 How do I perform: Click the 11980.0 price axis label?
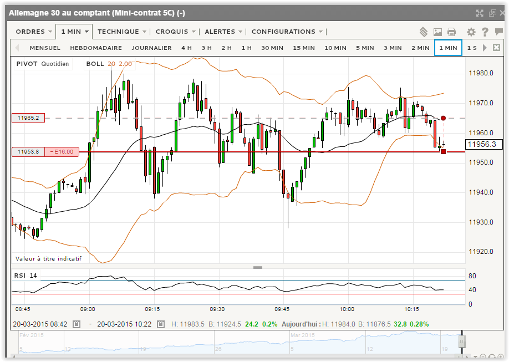point(481,73)
